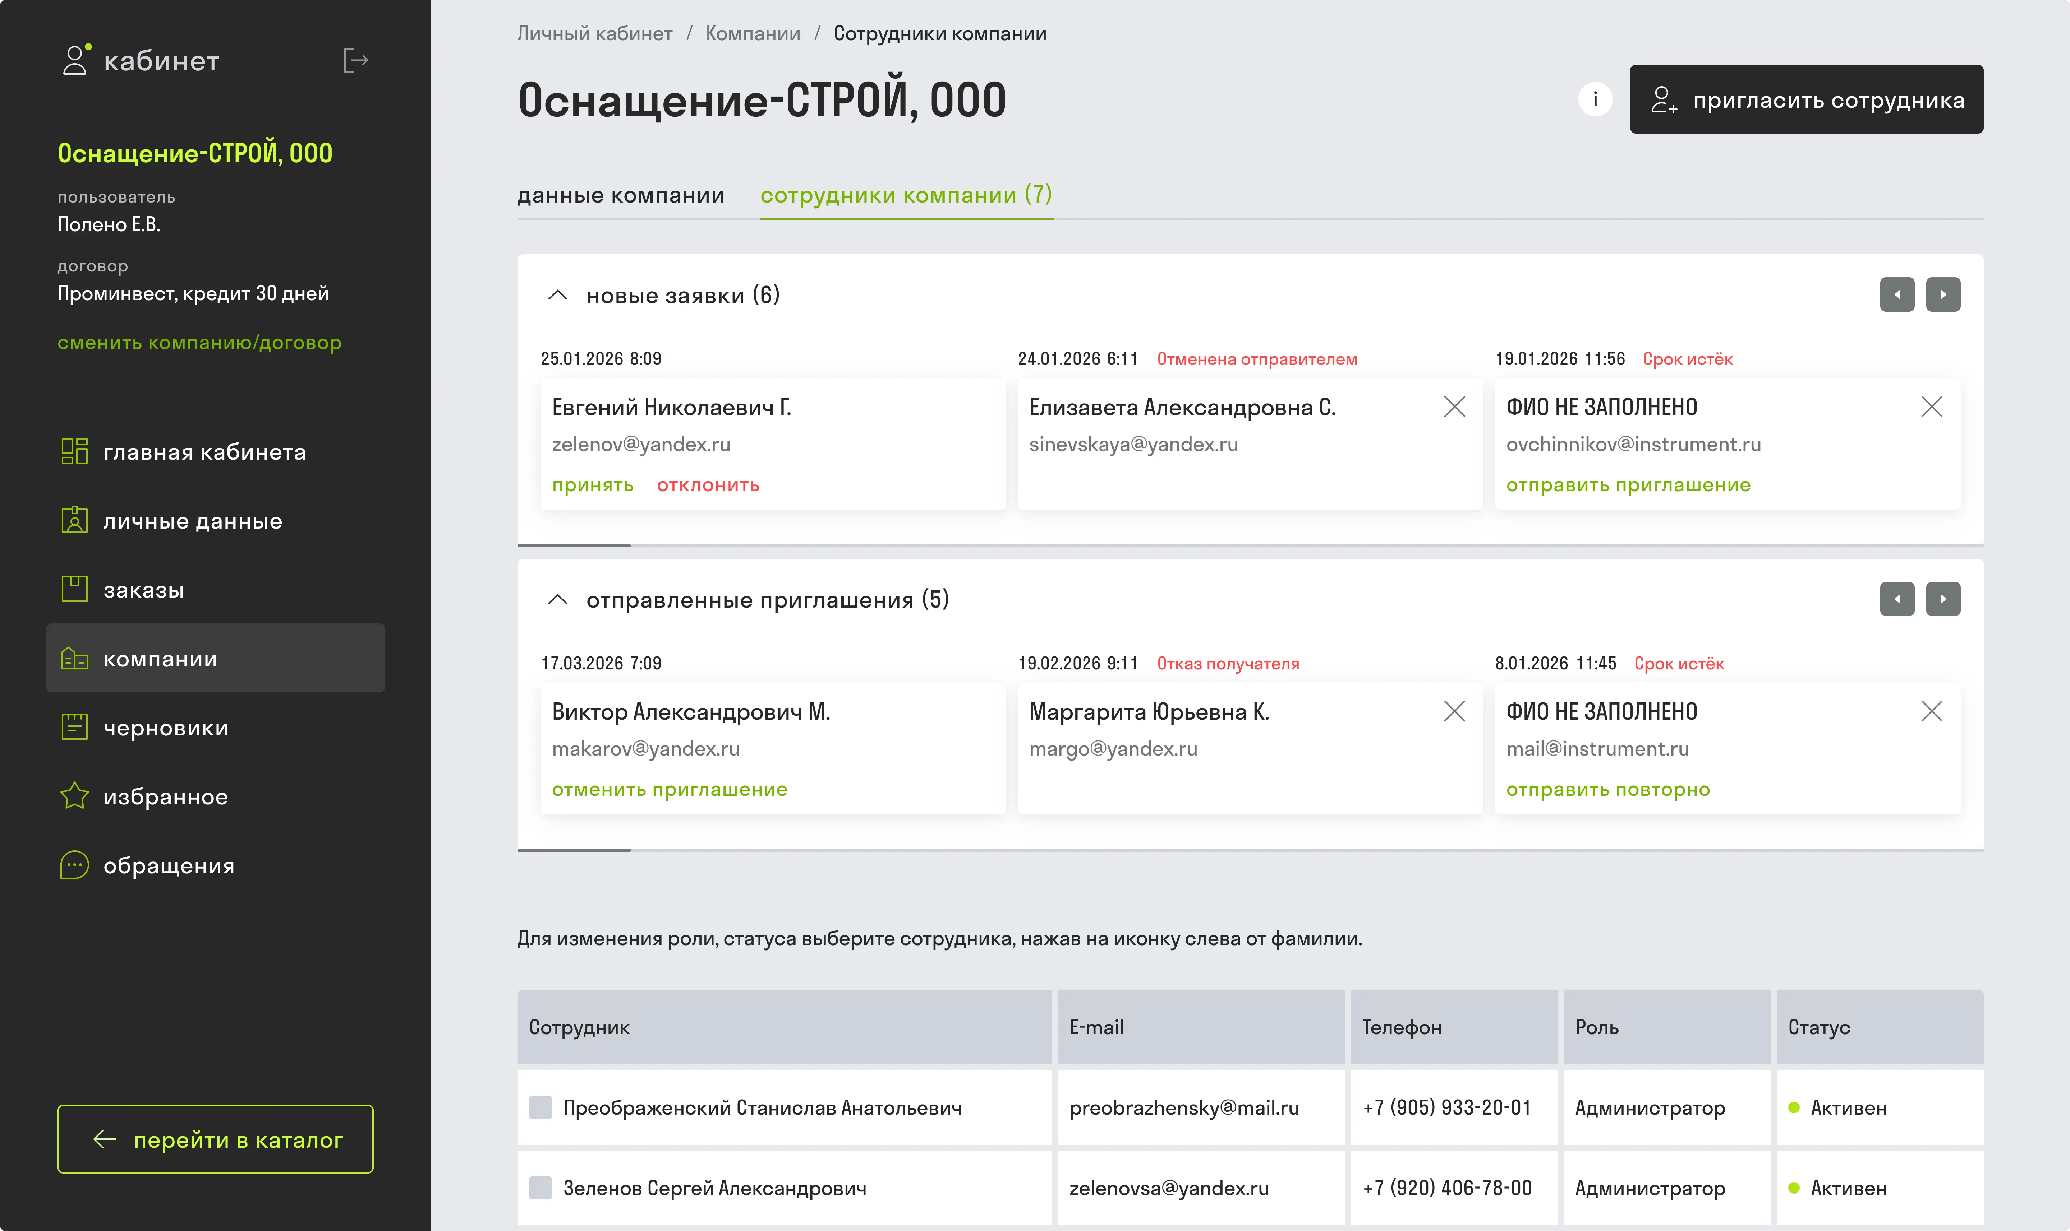Click the Статус column header
The height and width of the screenshot is (1231, 2070).
click(x=1879, y=1027)
